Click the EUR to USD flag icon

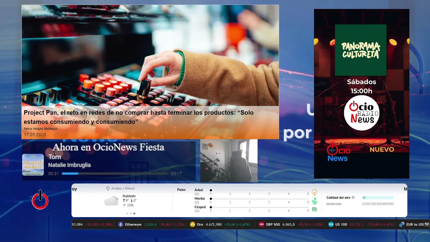tap(401, 225)
